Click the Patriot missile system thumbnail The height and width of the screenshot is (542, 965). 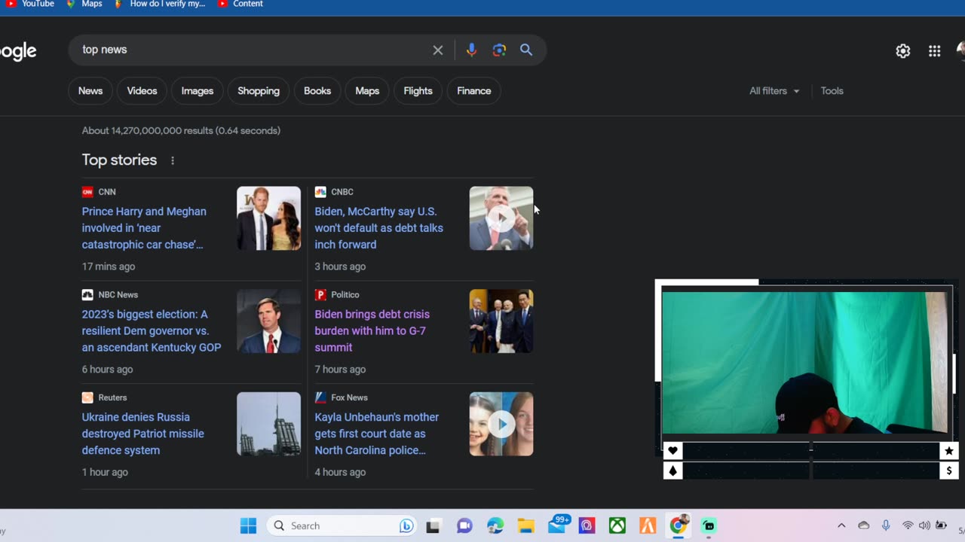point(268,424)
